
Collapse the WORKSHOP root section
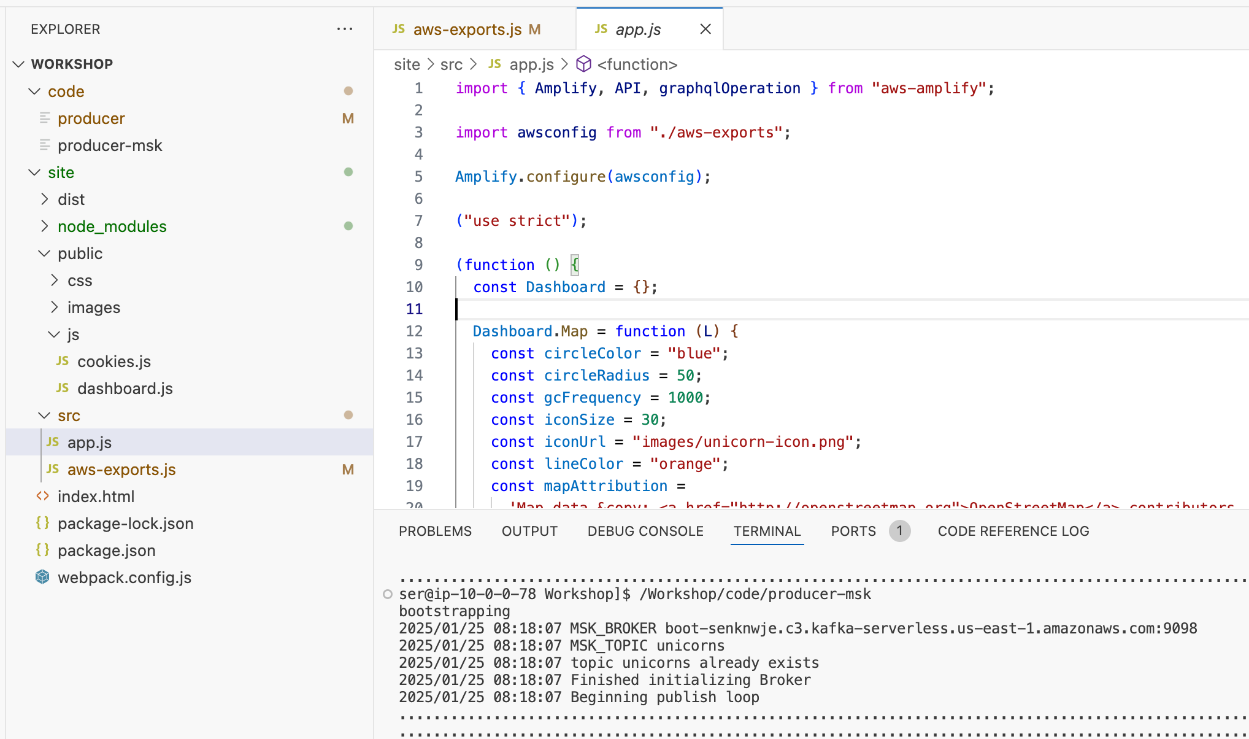[x=19, y=64]
